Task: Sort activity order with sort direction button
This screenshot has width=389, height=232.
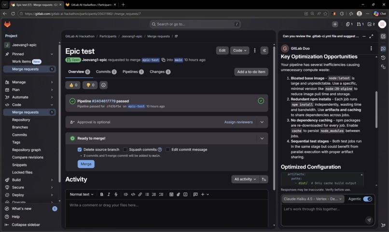Action: pyautogui.click(x=264, y=179)
